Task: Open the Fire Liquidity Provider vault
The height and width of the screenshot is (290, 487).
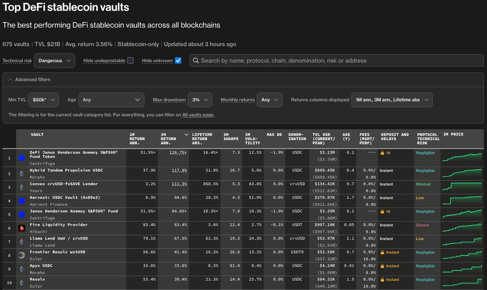Action: (59, 225)
